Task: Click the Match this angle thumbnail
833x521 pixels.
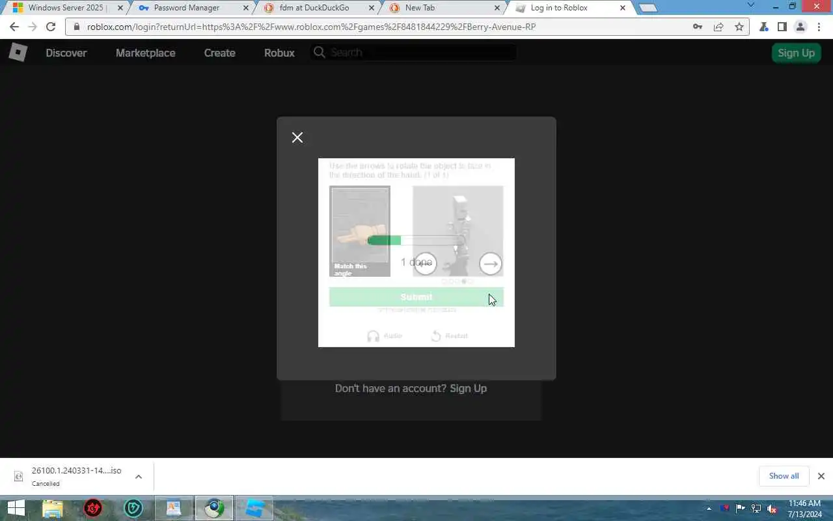Action: click(x=360, y=231)
